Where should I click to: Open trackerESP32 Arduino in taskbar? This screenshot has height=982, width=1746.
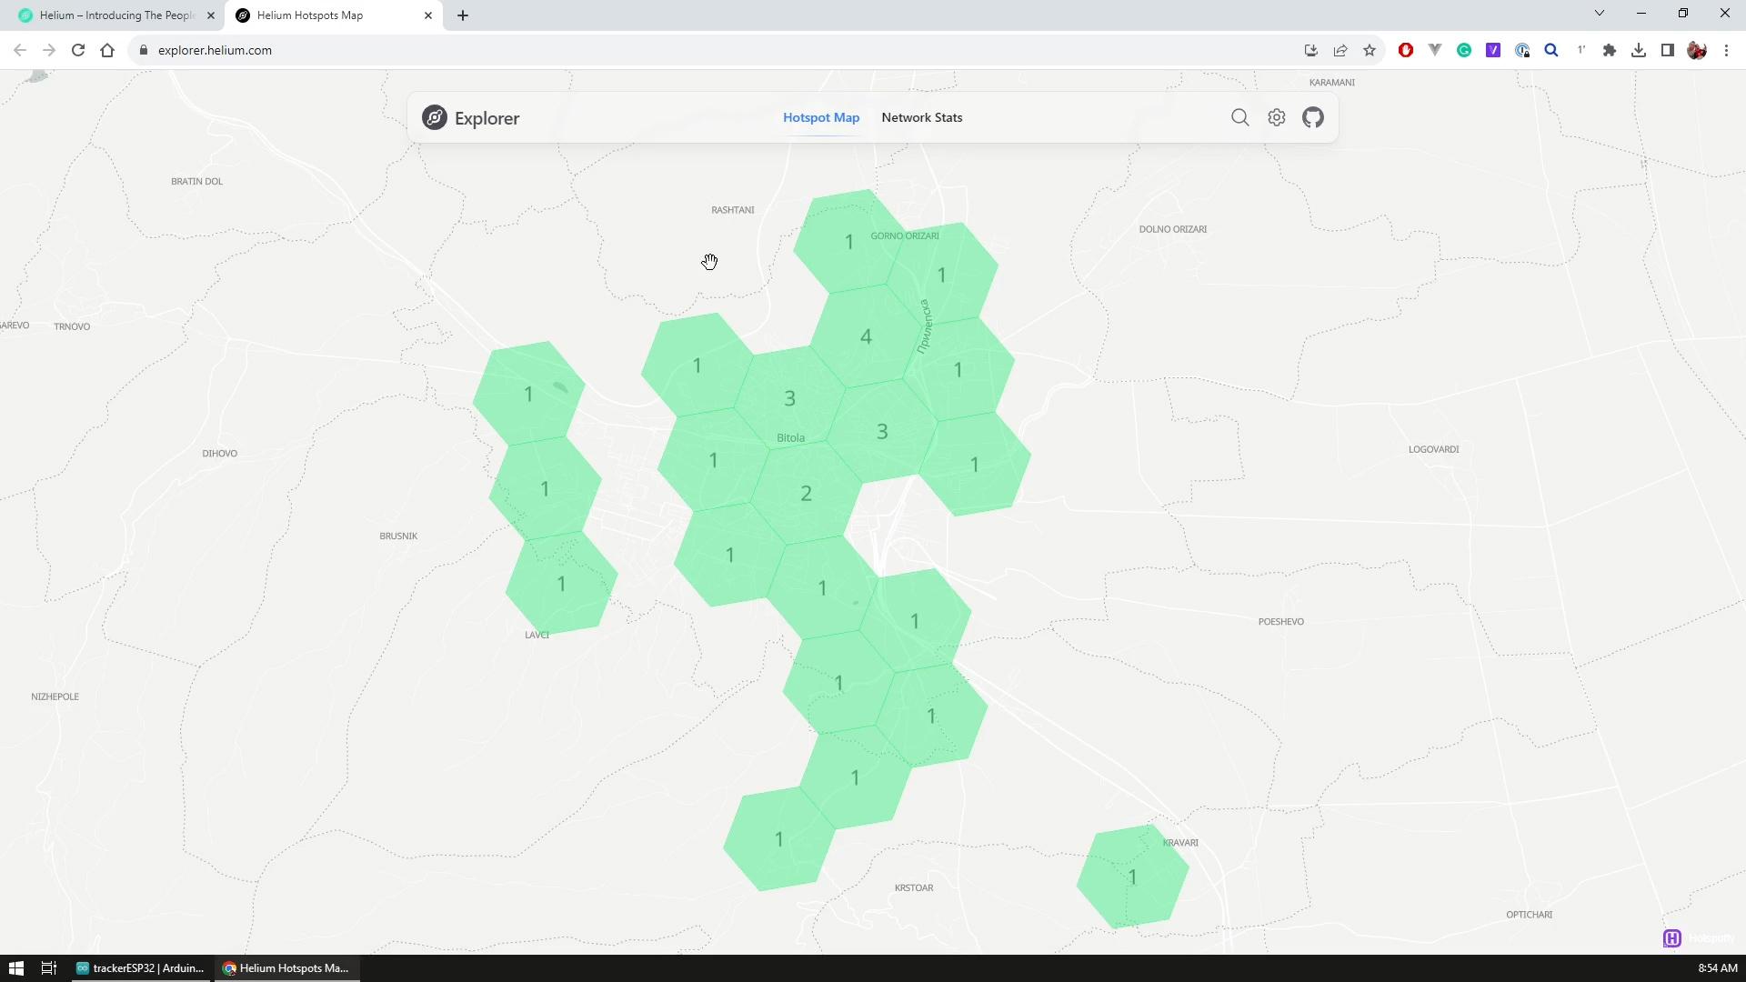coord(141,968)
